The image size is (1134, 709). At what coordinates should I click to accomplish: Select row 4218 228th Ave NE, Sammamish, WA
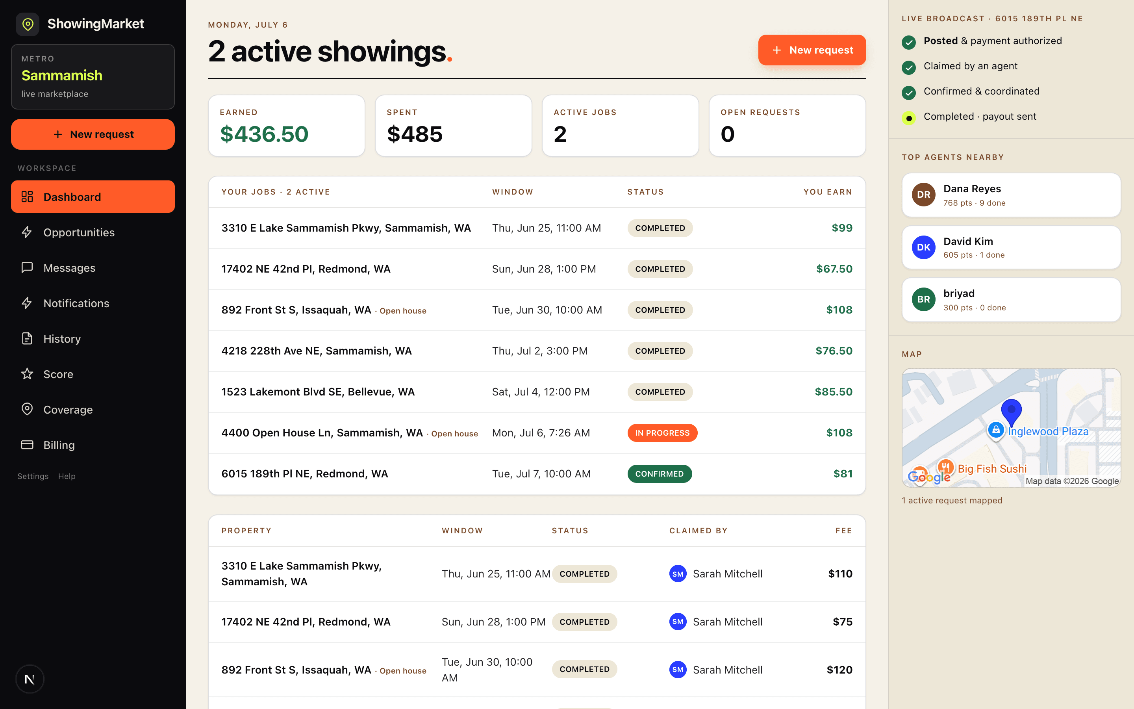pos(537,351)
